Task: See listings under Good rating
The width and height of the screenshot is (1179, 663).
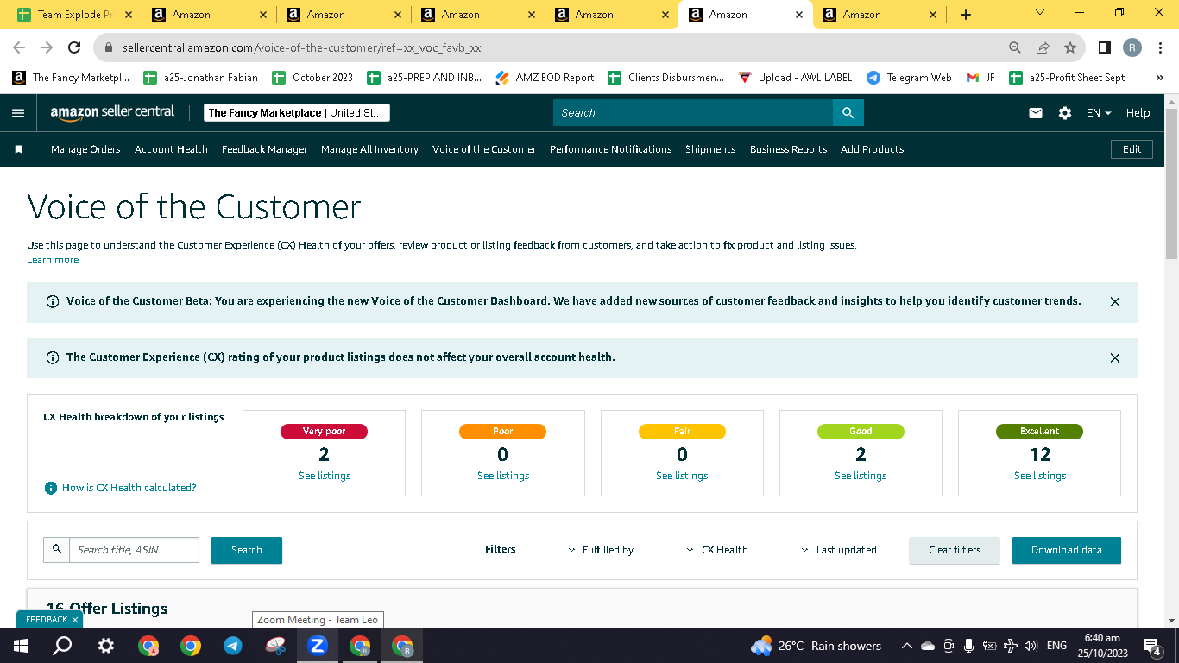Action: pyautogui.click(x=861, y=476)
